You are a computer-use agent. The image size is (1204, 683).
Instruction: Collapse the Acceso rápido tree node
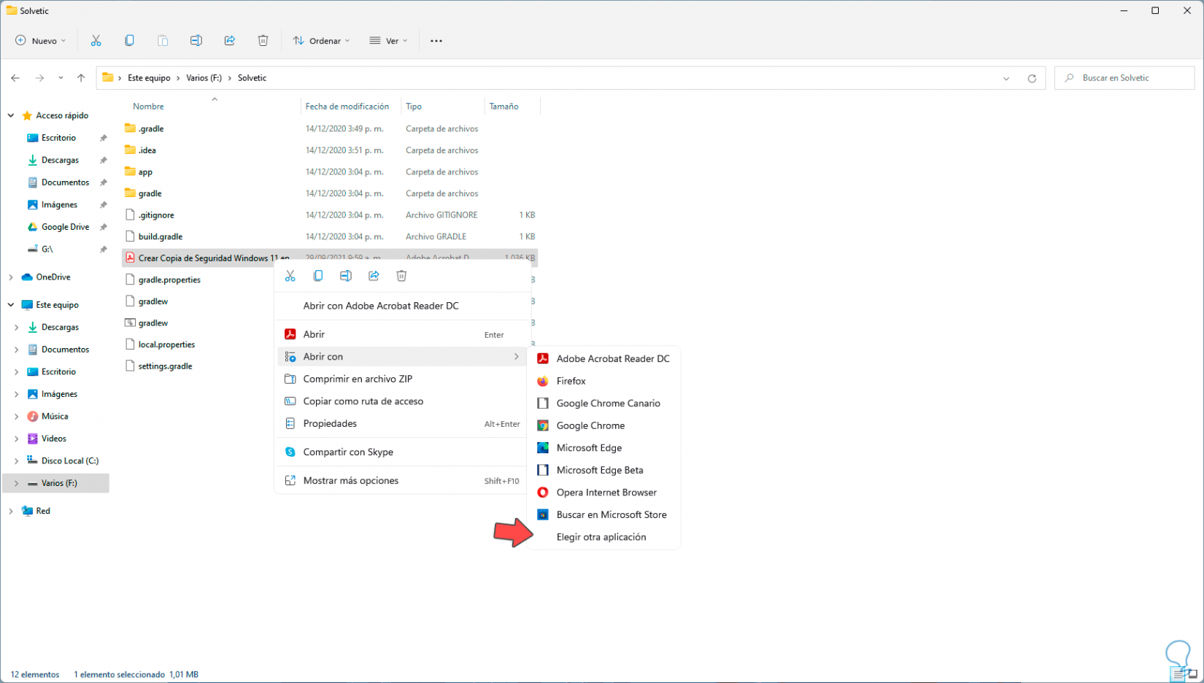[11, 115]
